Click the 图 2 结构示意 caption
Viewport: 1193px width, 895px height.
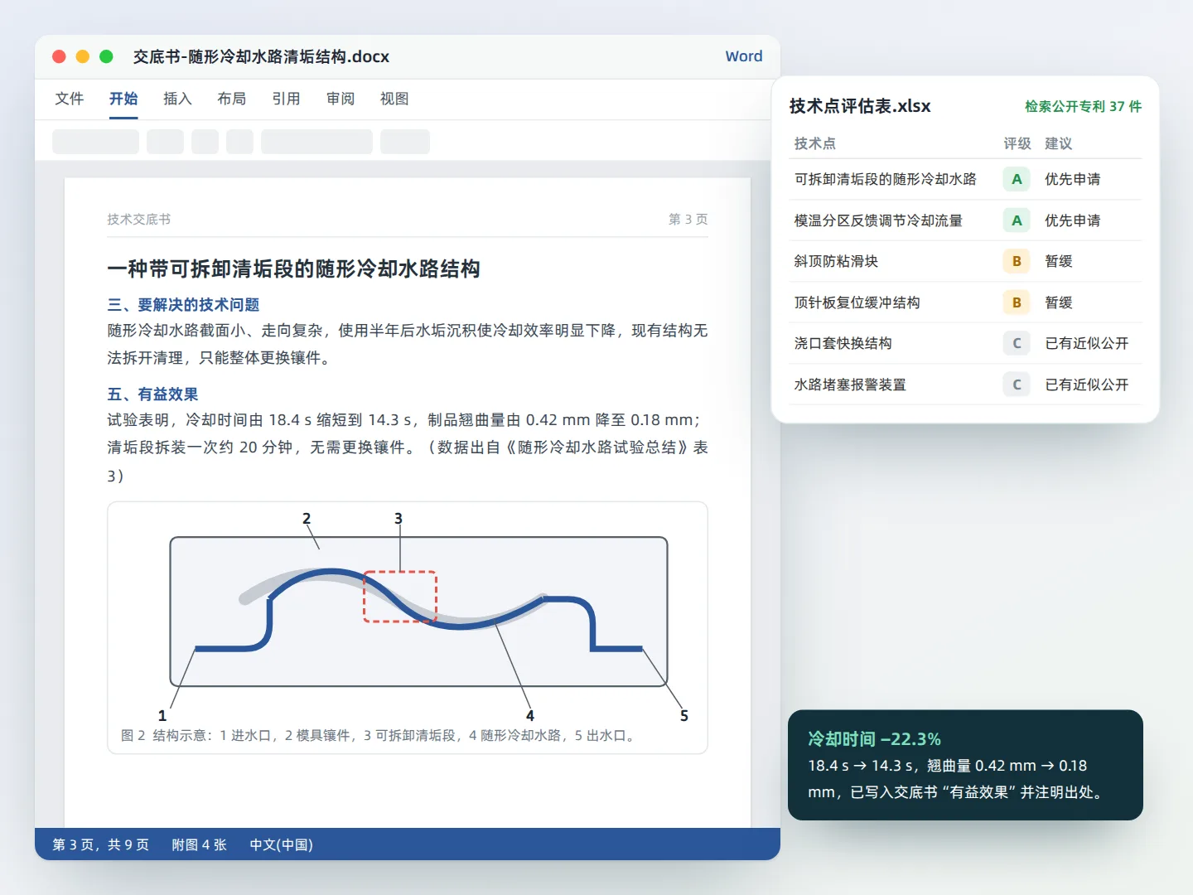[379, 736]
